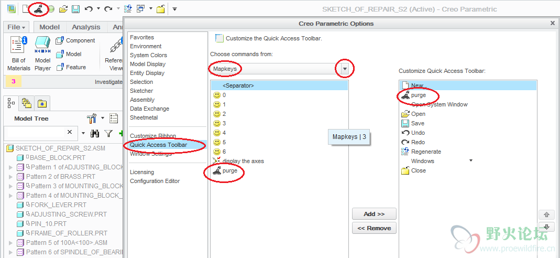The image size is (560, 258).
Task: Click the Regenerate icon in the top toolbar
Action: (127, 9)
